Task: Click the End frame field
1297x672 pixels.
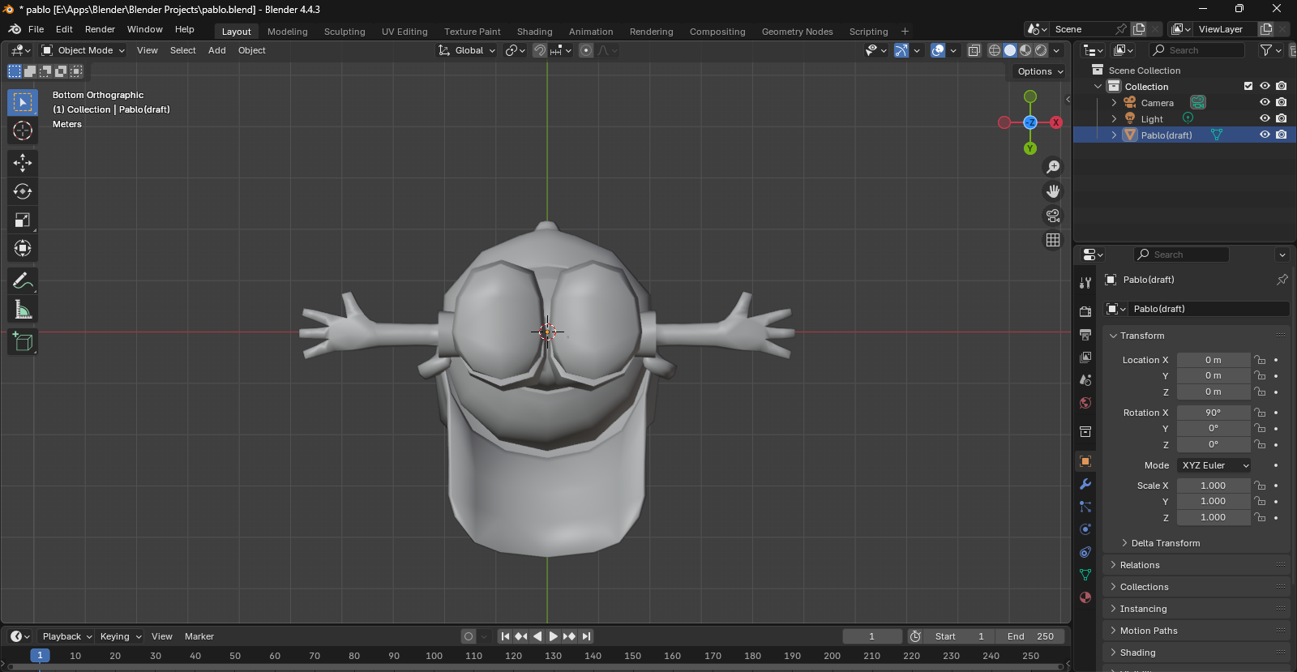Action: [1031, 636]
